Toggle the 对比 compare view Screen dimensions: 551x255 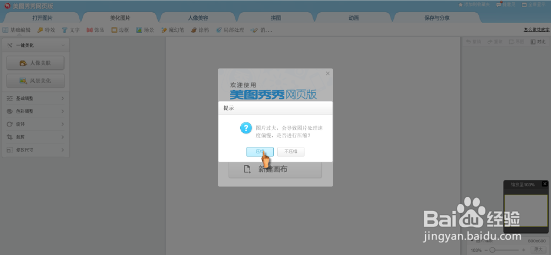coord(538,42)
